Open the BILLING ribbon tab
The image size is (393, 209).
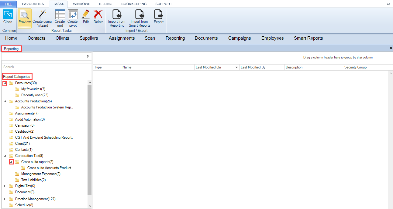tap(106, 4)
